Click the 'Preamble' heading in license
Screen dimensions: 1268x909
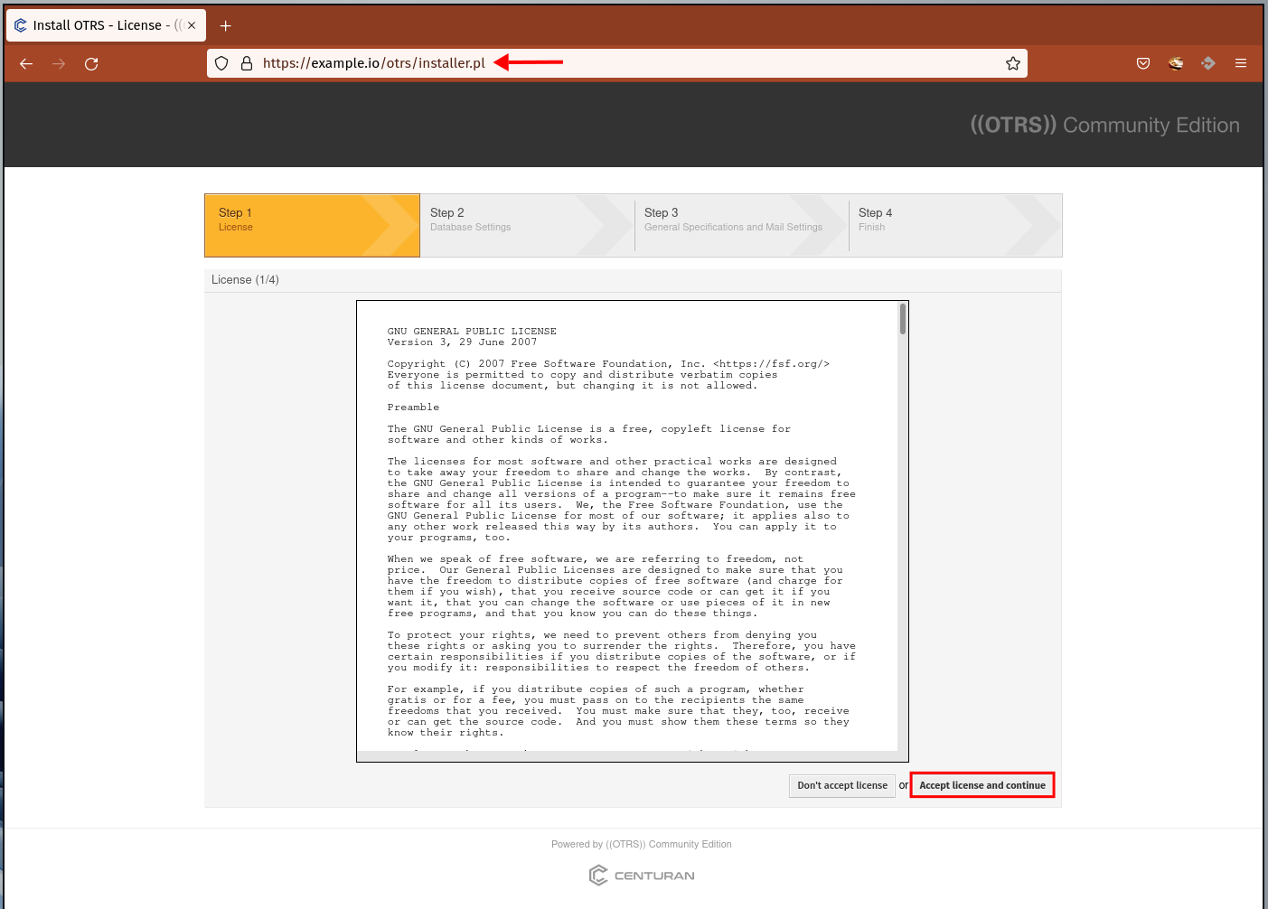(413, 408)
